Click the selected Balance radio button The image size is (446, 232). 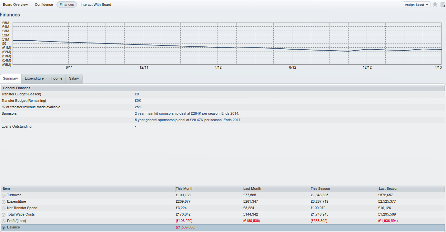4,227
